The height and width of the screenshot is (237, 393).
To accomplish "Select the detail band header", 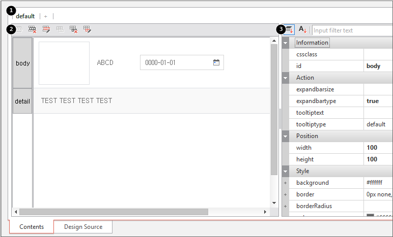I will [x=22, y=101].
